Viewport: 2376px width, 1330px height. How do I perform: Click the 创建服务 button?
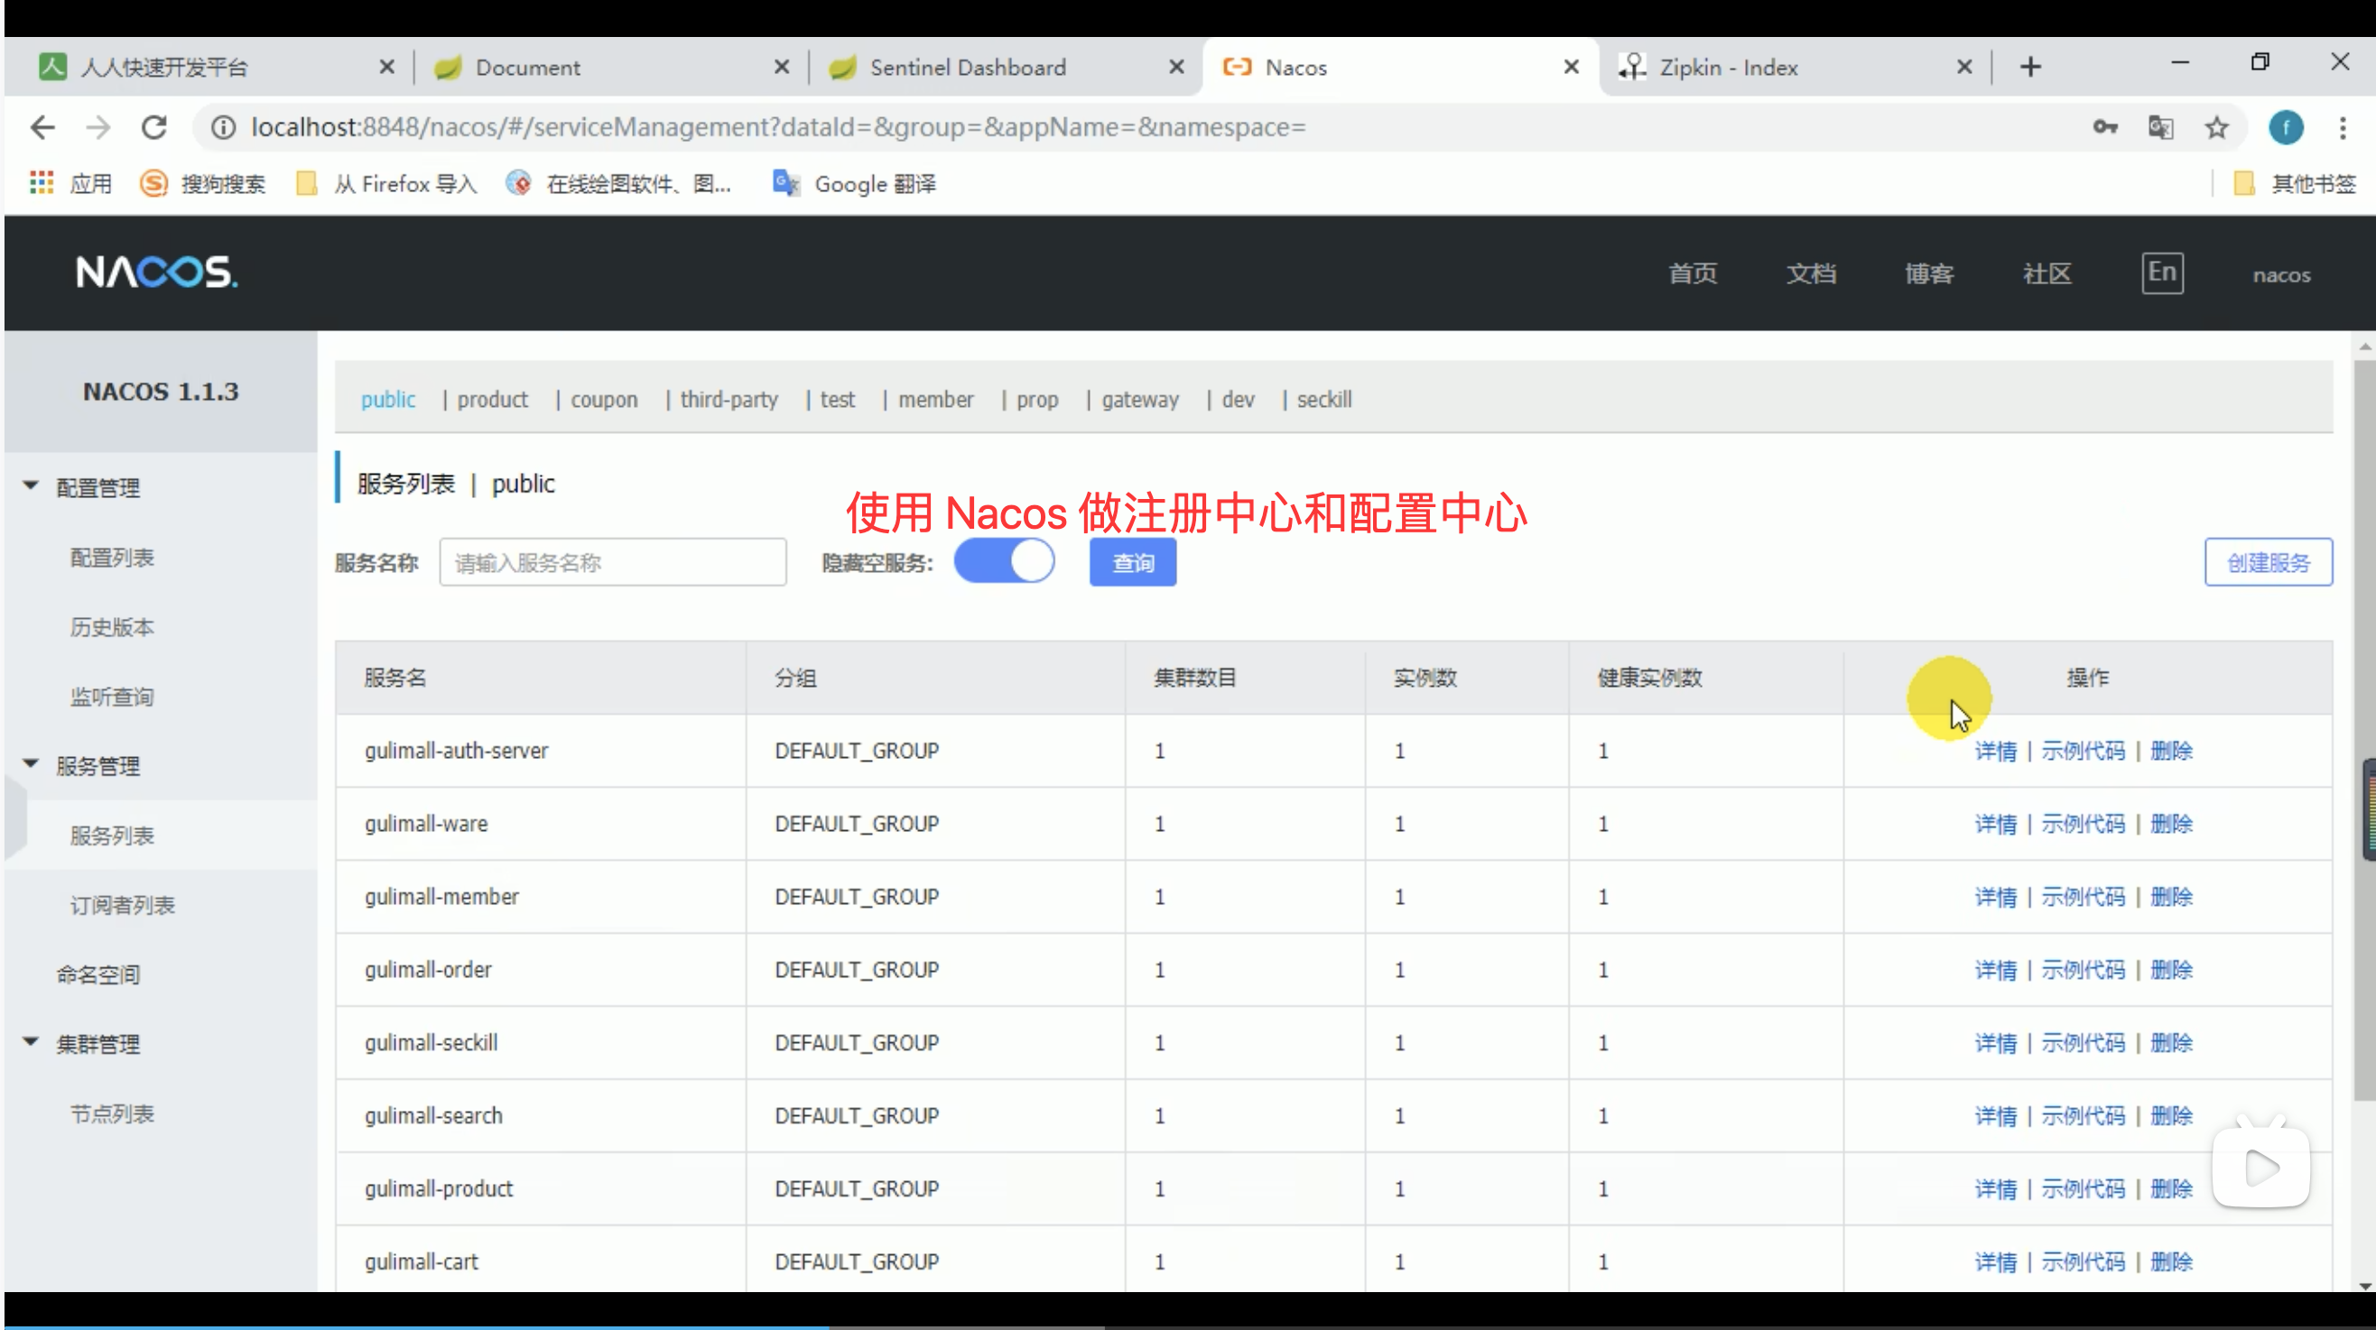click(2267, 562)
